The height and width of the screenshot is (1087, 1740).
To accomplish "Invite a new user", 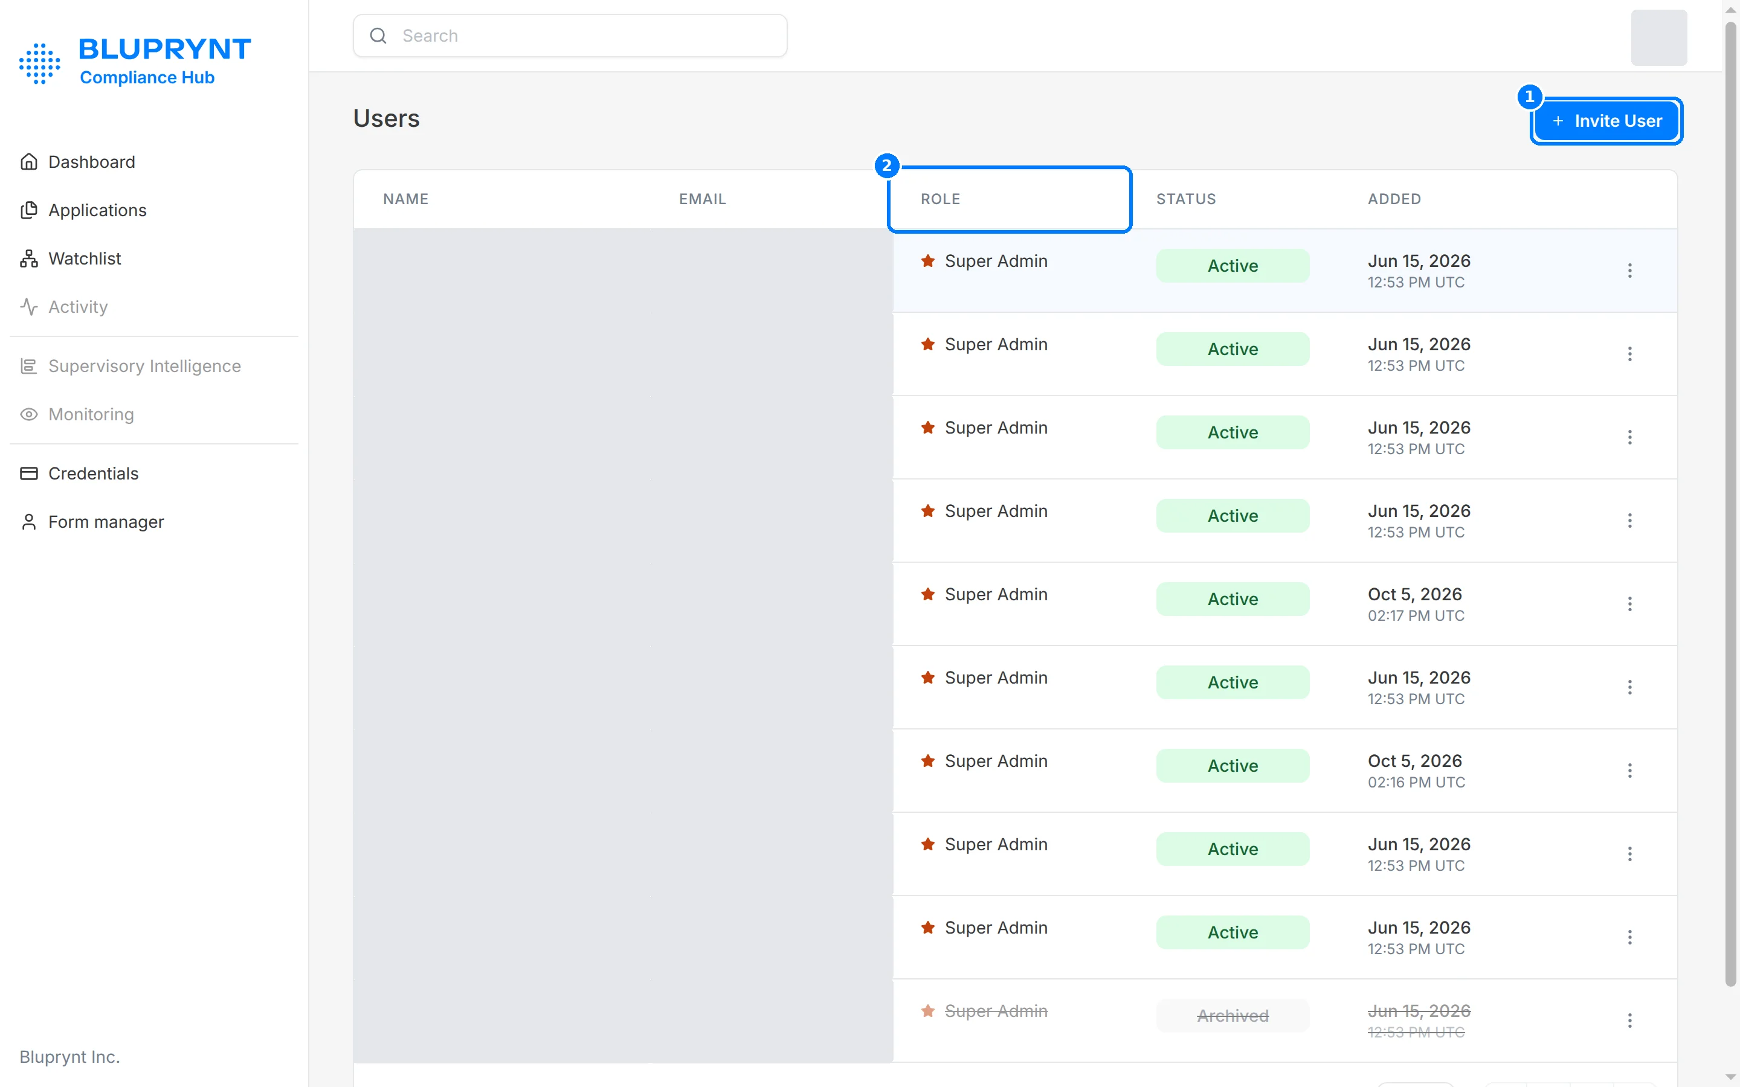I will 1606,121.
